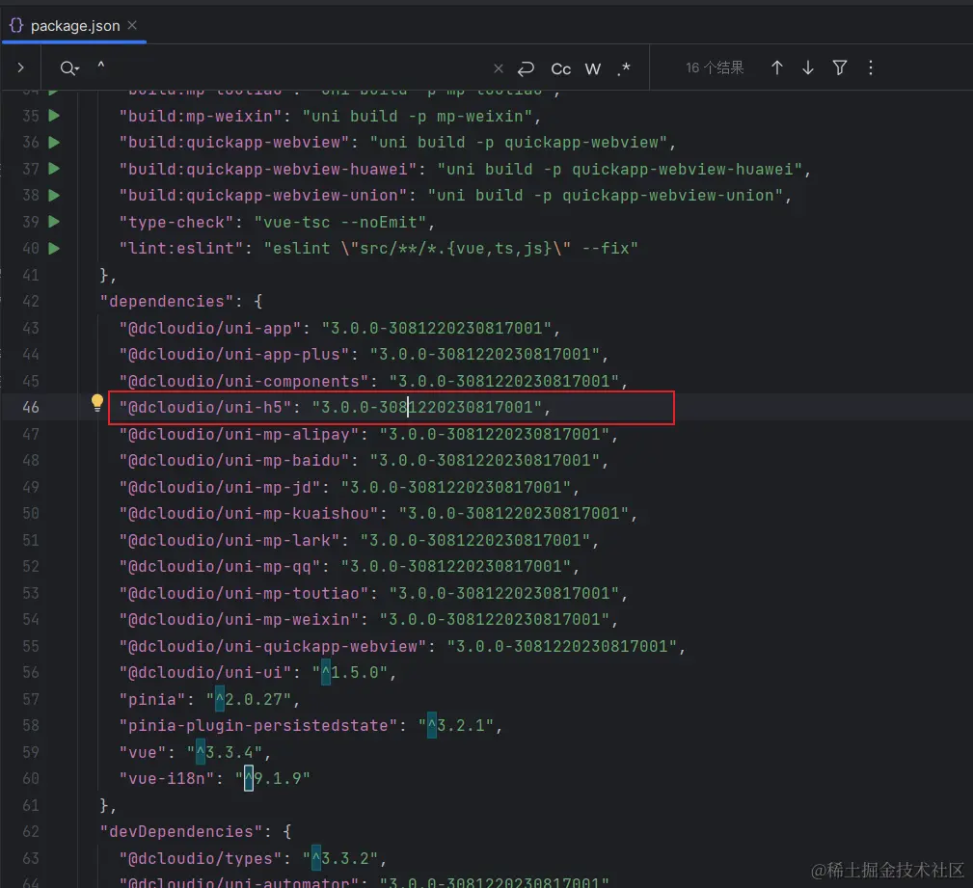Image resolution: width=973 pixels, height=888 pixels.
Task: Insert new line in search field
Action: pos(526,68)
